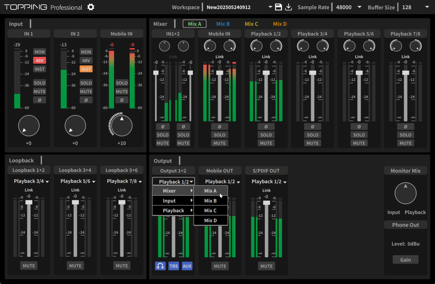The image size is (435, 284).
Task: Click left pan knob of Playback 1/2 mixer channel
Action: tap(257, 46)
